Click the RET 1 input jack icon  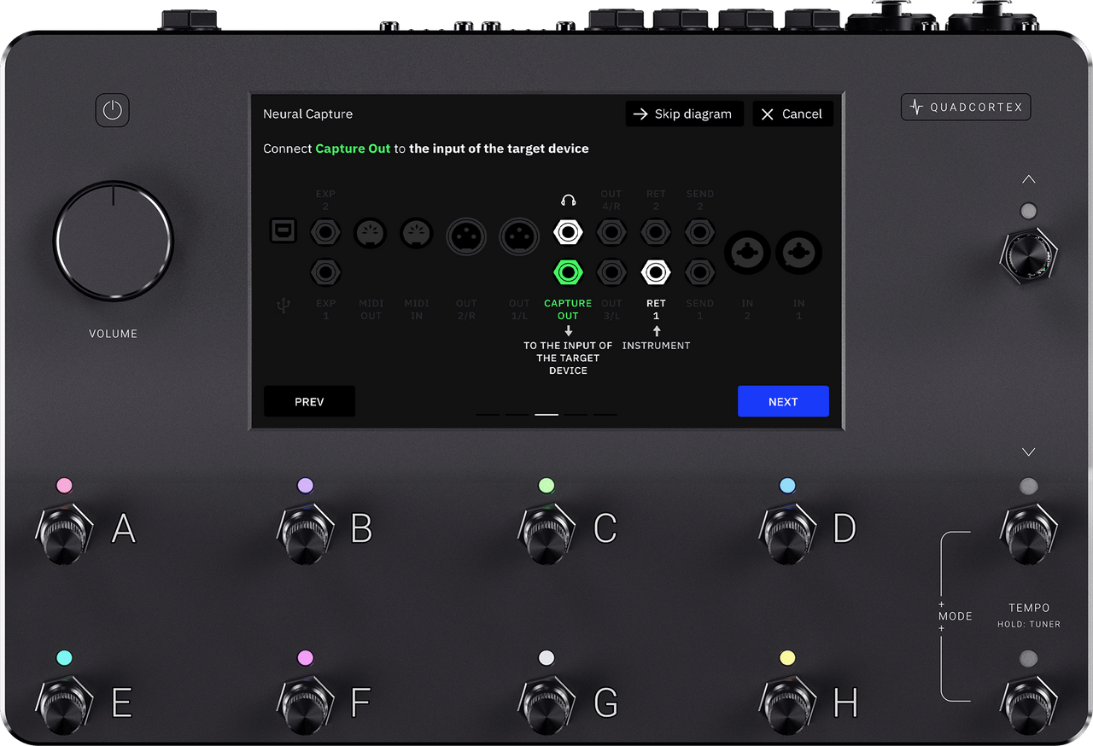click(656, 272)
